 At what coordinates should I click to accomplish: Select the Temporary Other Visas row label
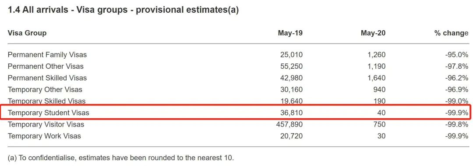tap(45, 90)
